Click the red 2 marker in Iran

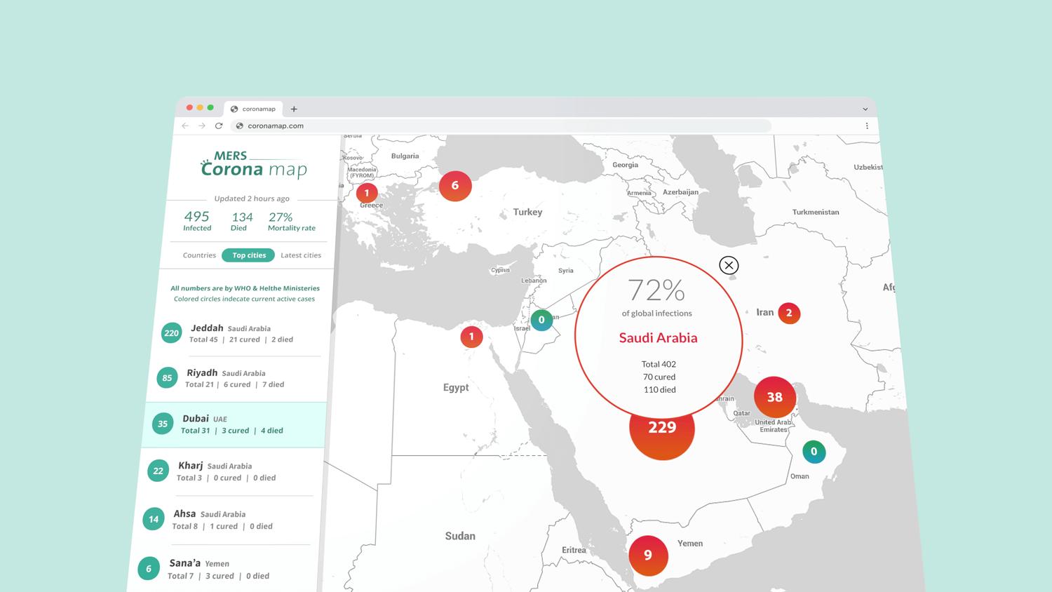(x=789, y=313)
